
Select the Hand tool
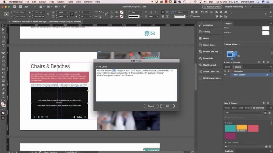[x=3, y=93]
